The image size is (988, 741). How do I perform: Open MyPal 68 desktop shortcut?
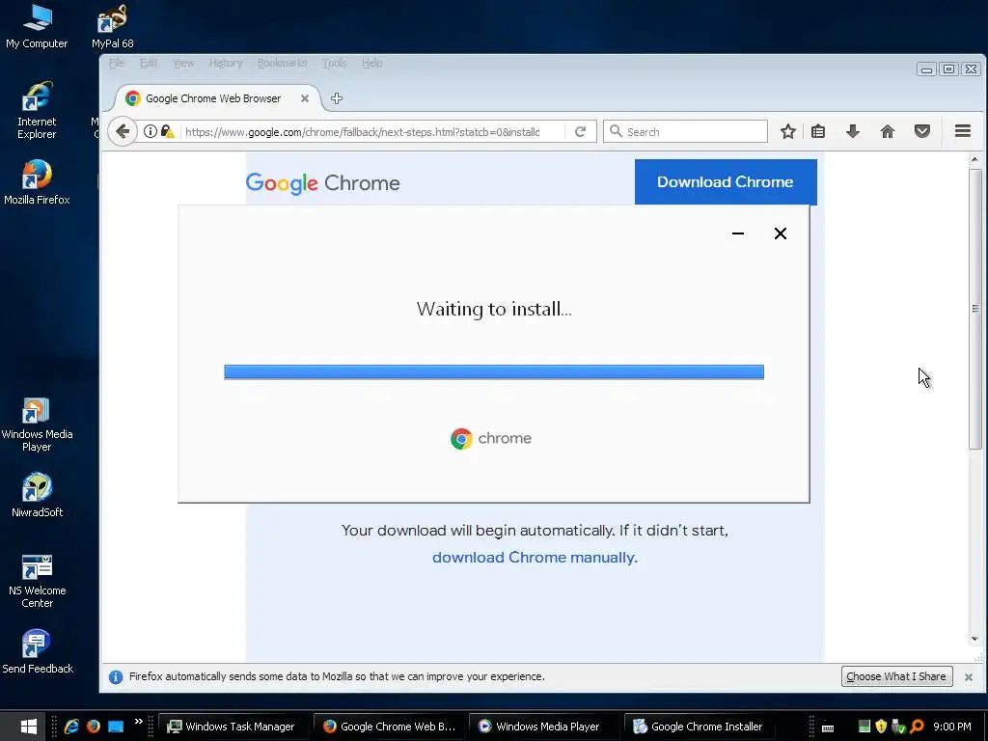(112, 26)
